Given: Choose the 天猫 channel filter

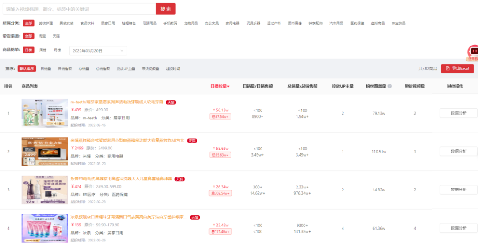Looking at the screenshot, I should tap(56, 36).
